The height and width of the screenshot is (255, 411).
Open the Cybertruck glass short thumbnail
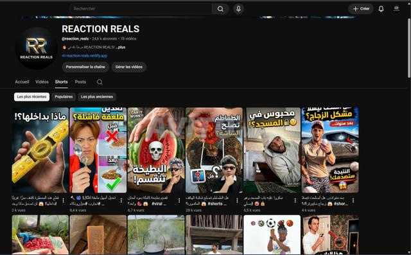[329, 150]
